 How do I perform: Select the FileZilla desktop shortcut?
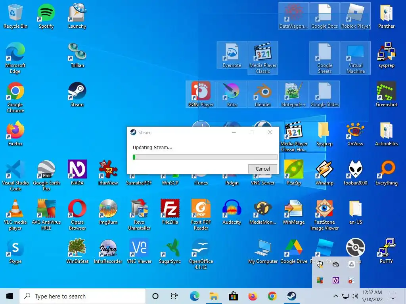170,212
